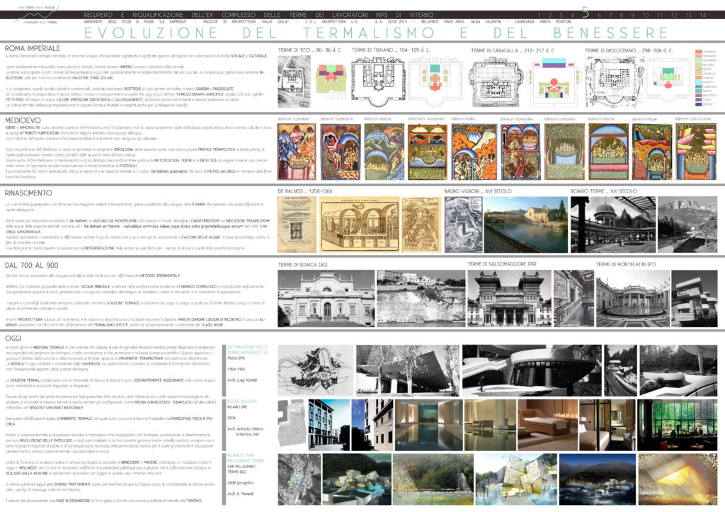Click the Terme Bonifacio VIII project title

(x=247, y=350)
